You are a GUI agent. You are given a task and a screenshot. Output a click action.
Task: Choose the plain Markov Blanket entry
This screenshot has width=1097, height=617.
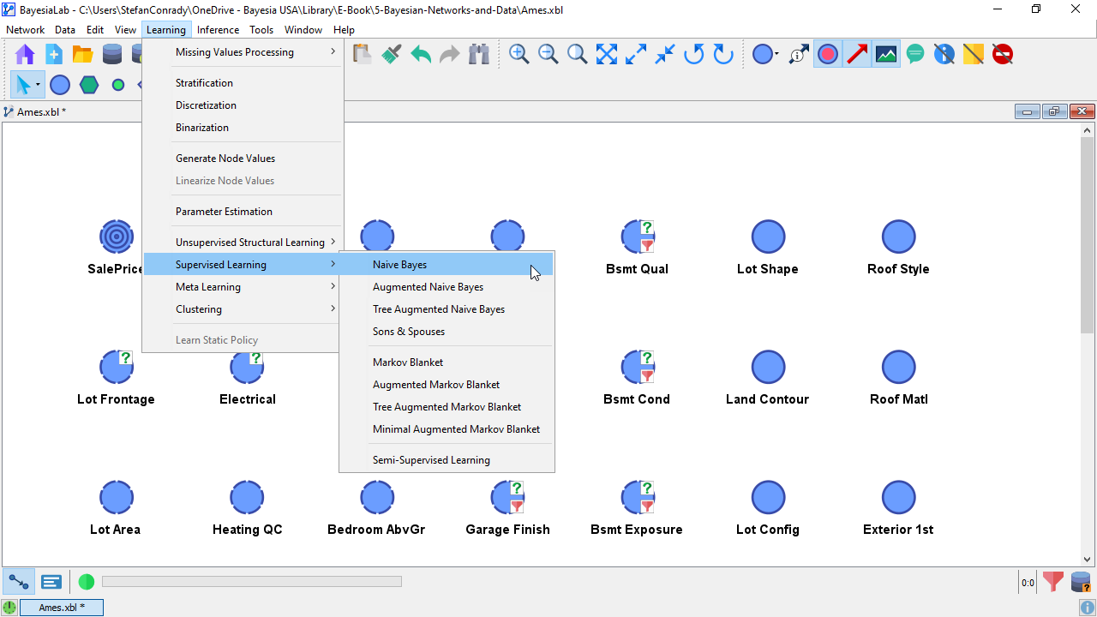447,362
